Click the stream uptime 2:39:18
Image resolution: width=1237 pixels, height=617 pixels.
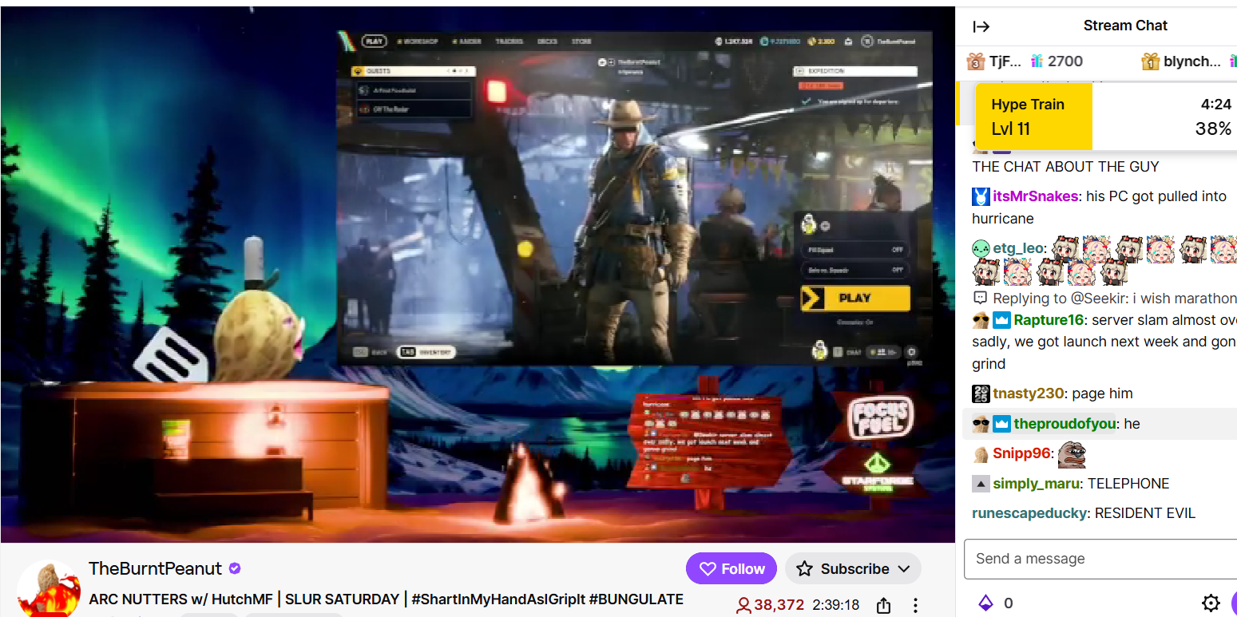(836, 605)
